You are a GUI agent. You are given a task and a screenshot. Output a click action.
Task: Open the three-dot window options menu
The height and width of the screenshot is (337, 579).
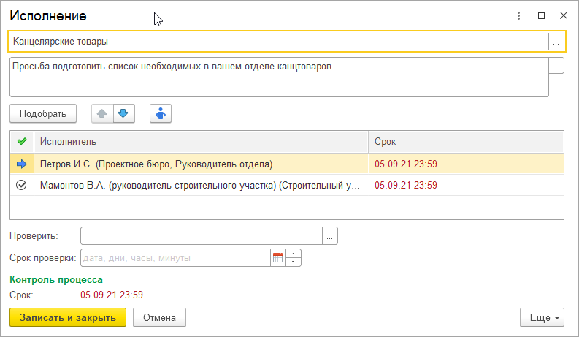pyautogui.click(x=518, y=15)
